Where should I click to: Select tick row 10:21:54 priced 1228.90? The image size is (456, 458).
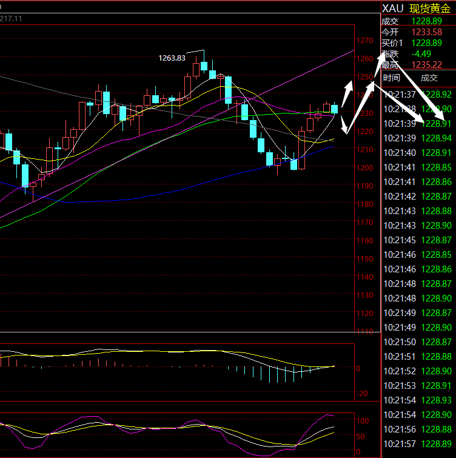coord(417,415)
